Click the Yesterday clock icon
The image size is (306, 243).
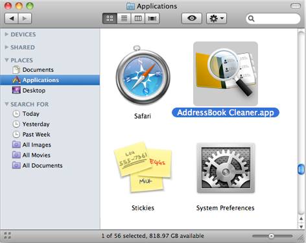click(x=16, y=124)
